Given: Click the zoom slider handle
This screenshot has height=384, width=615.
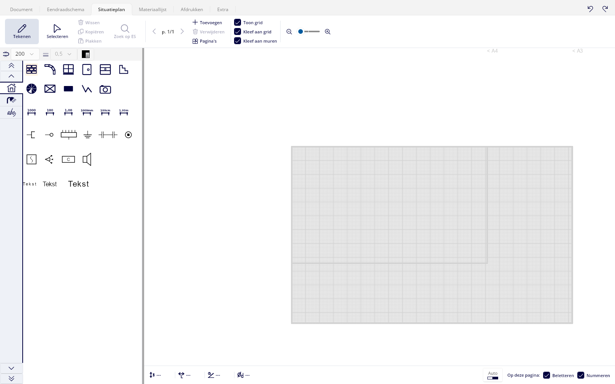Looking at the screenshot, I should 301,31.
